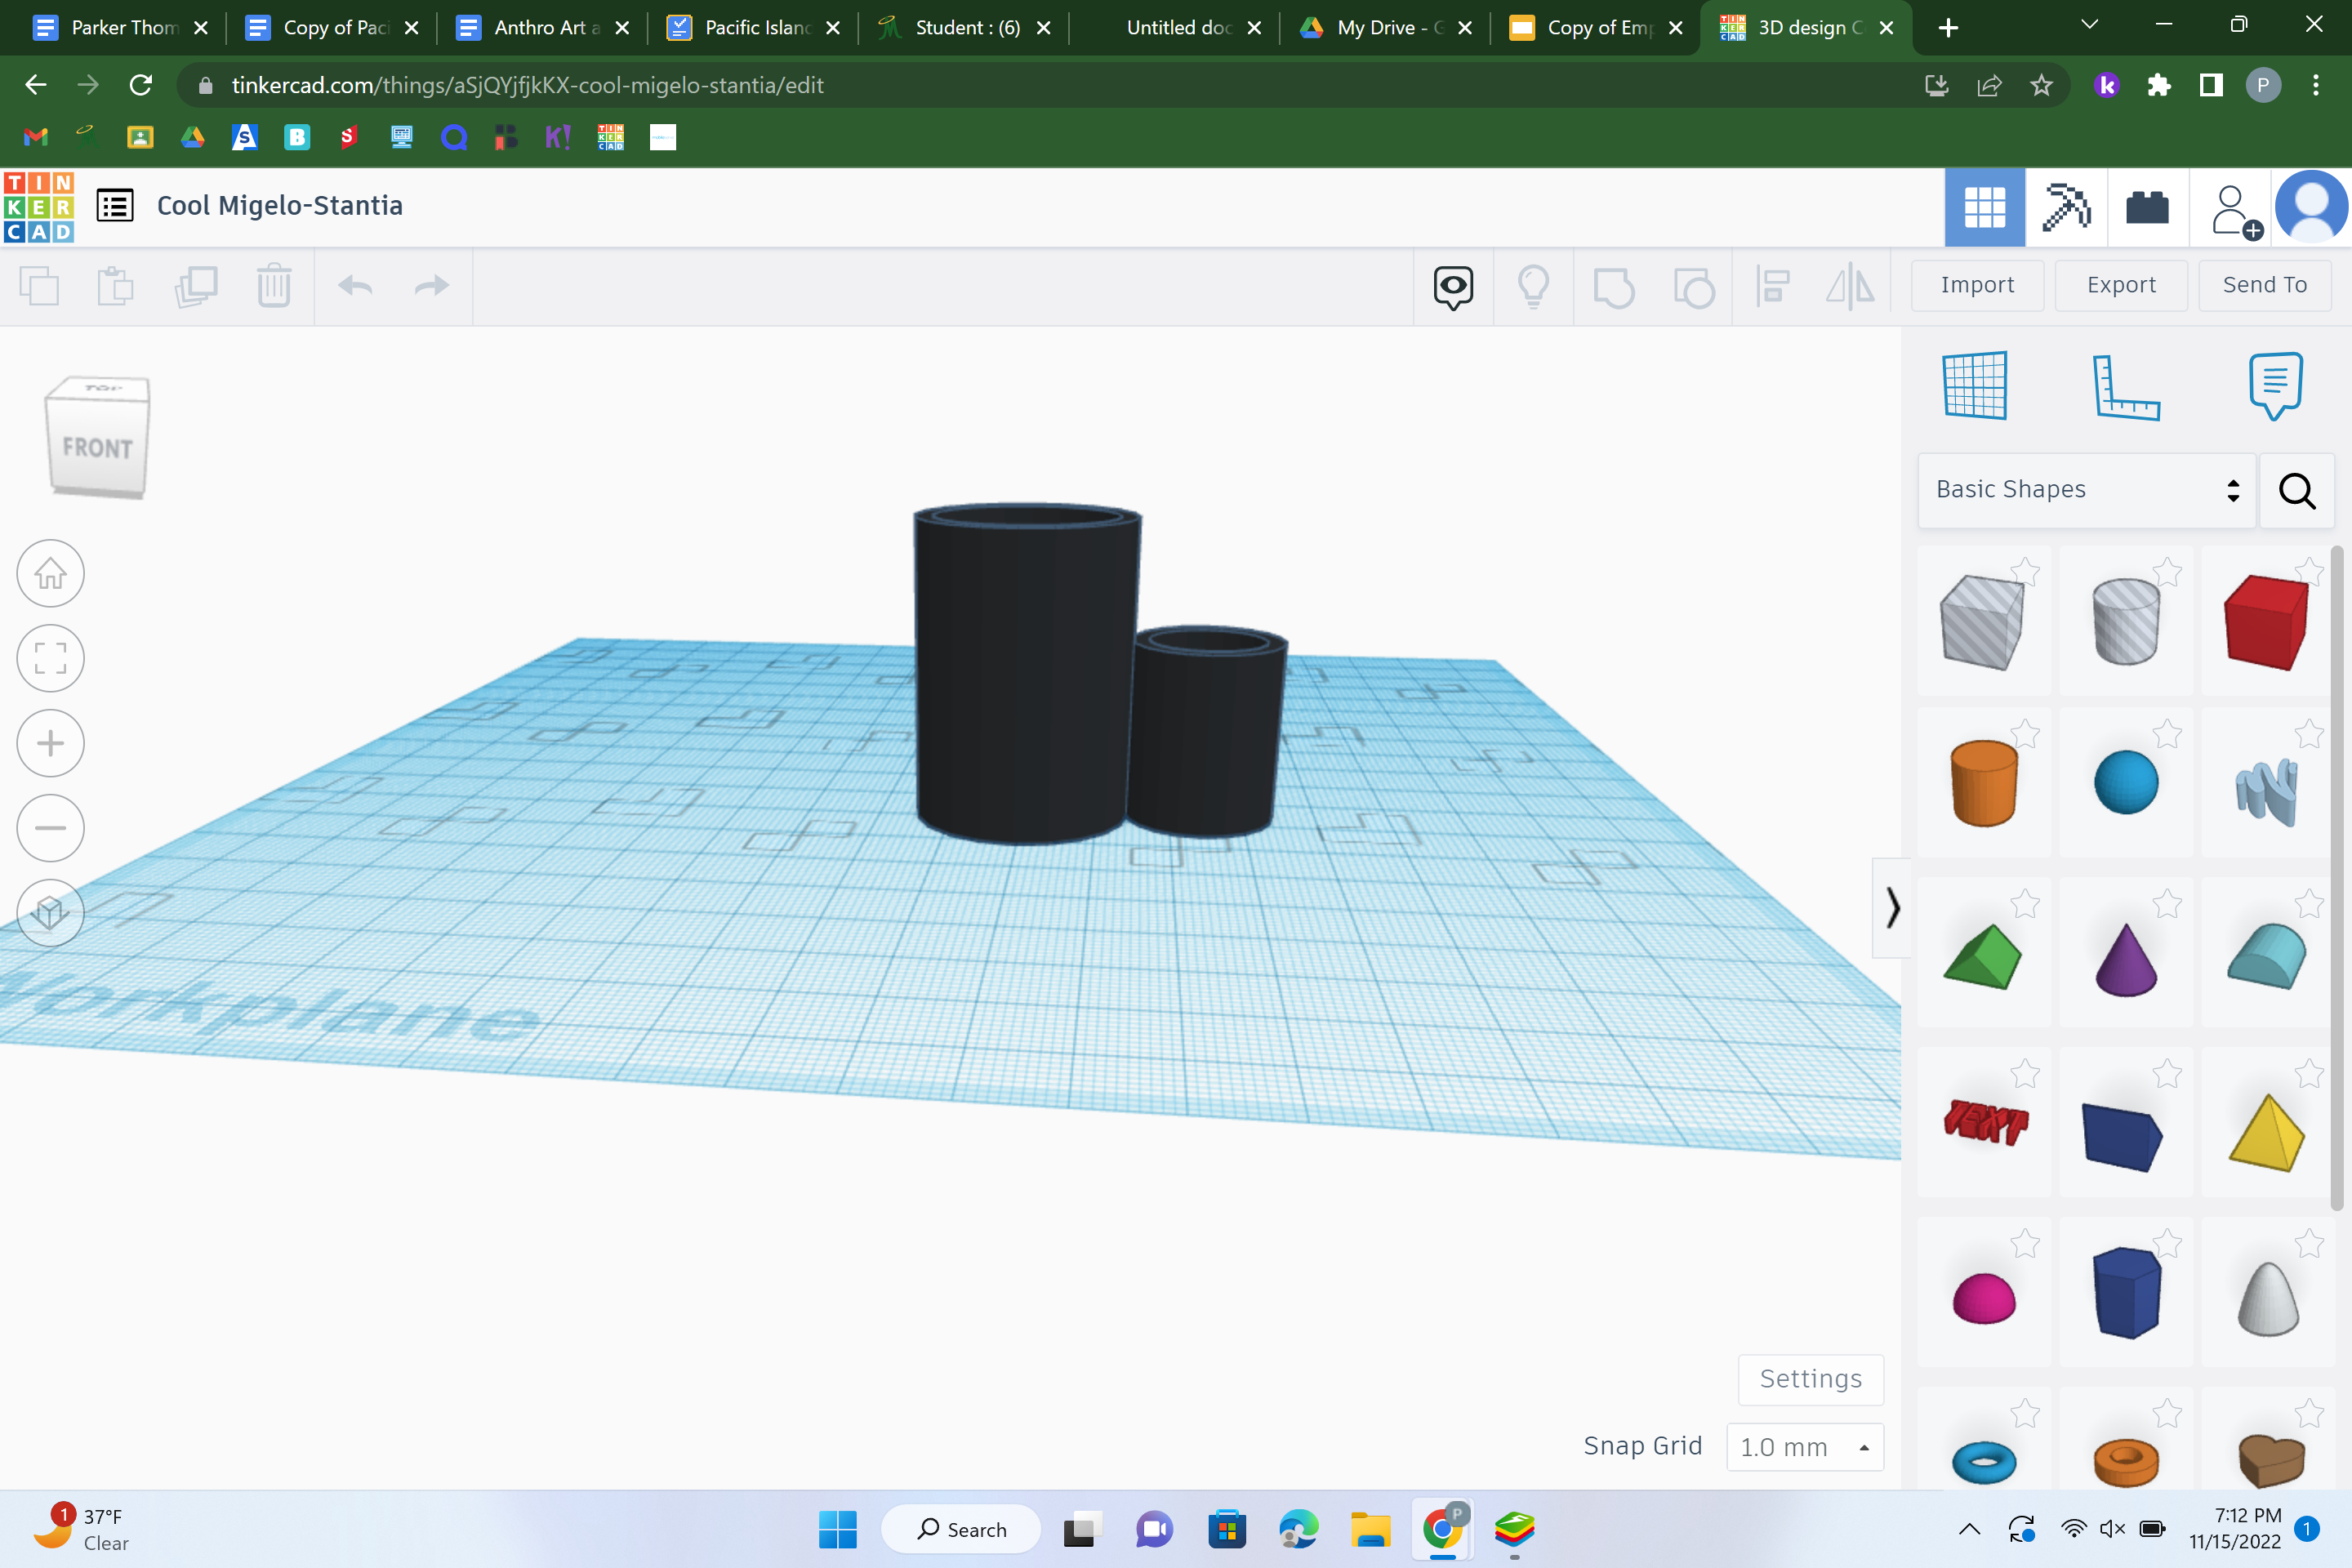Click the Cool Migelo-Stantia project title

click(x=278, y=205)
